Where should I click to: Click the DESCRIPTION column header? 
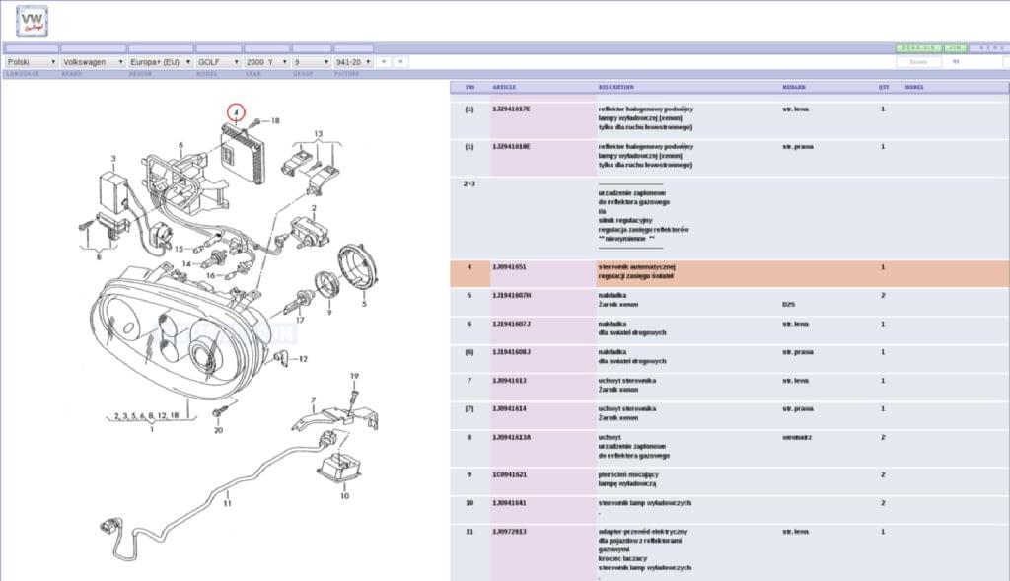coord(615,87)
